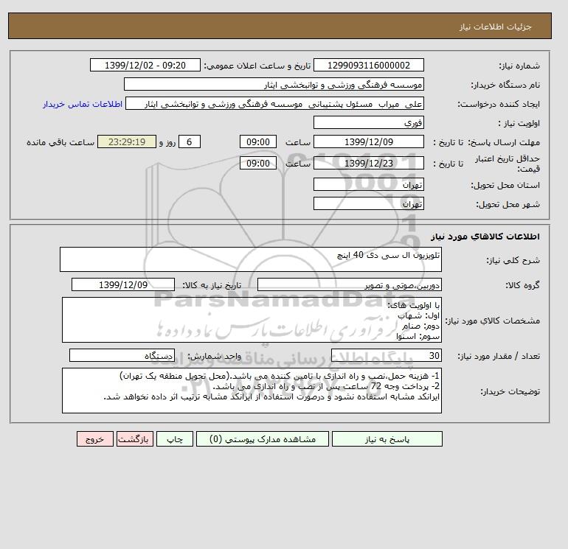Viewport: 568px width, 549px height.
Task: Click the واحد شمارش field دستگاه
Action: [122, 356]
